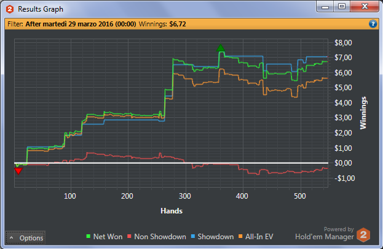Image resolution: width=383 pixels, height=249 pixels.
Task: Click the -$1,00 axis label
Action: click(345, 178)
